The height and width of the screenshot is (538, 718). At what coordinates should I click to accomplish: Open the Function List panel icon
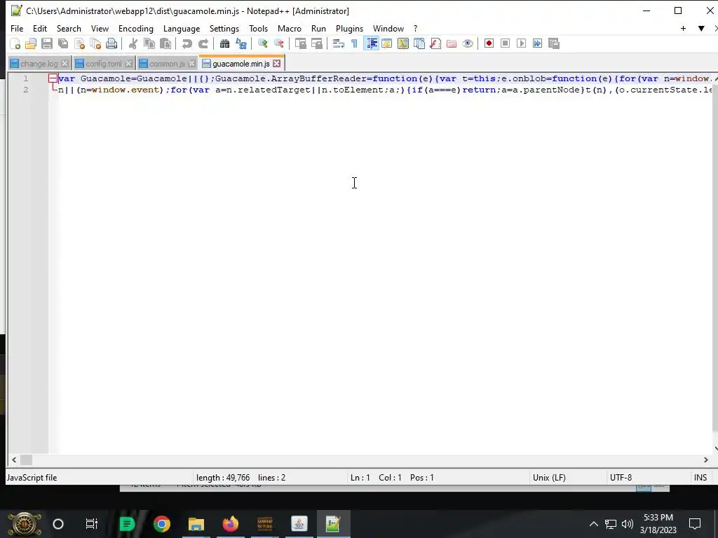[x=435, y=43]
